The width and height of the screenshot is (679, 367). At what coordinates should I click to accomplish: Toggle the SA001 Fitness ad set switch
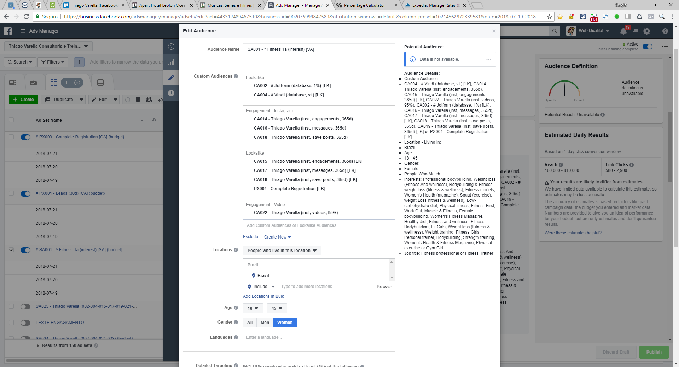pyautogui.click(x=25, y=250)
